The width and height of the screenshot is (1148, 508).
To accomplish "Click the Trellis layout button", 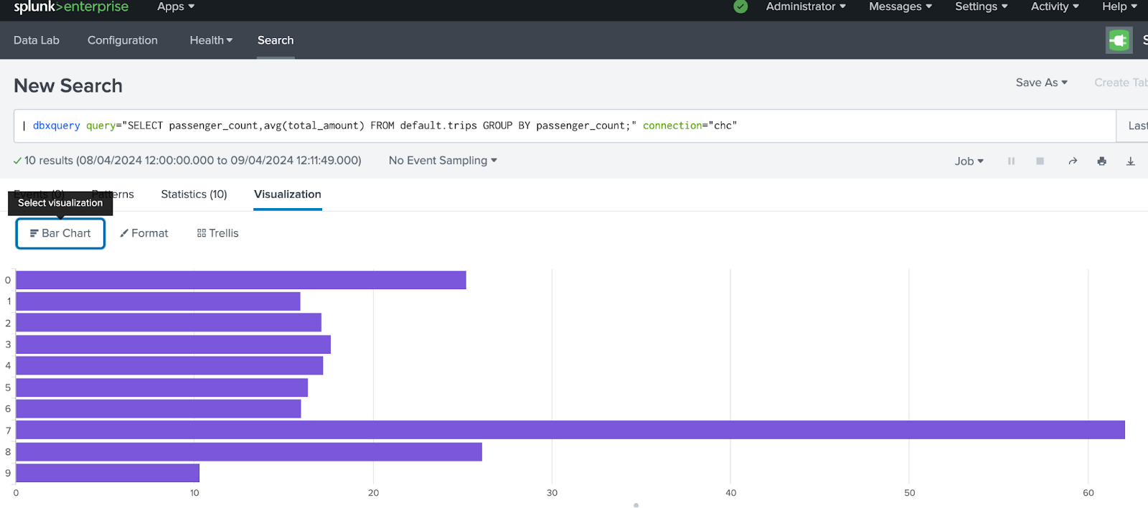I will click(x=217, y=233).
